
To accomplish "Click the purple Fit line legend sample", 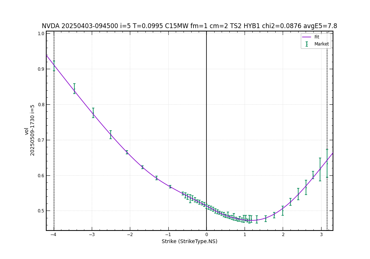I will pyautogui.click(x=307, y=37).
